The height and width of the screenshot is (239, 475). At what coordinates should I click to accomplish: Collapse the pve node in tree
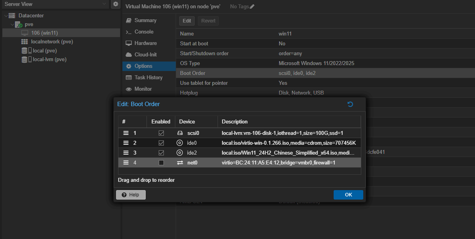(12, 24)
